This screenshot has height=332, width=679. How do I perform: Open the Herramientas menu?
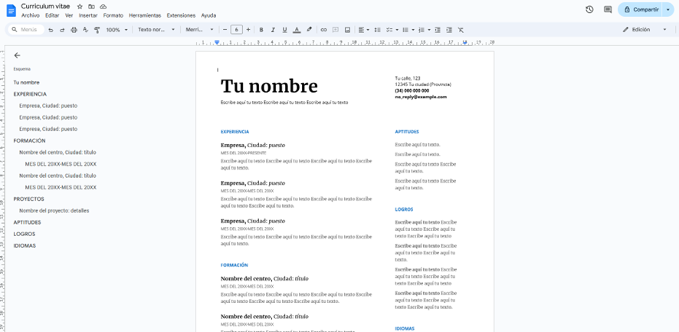click(145, 15)
